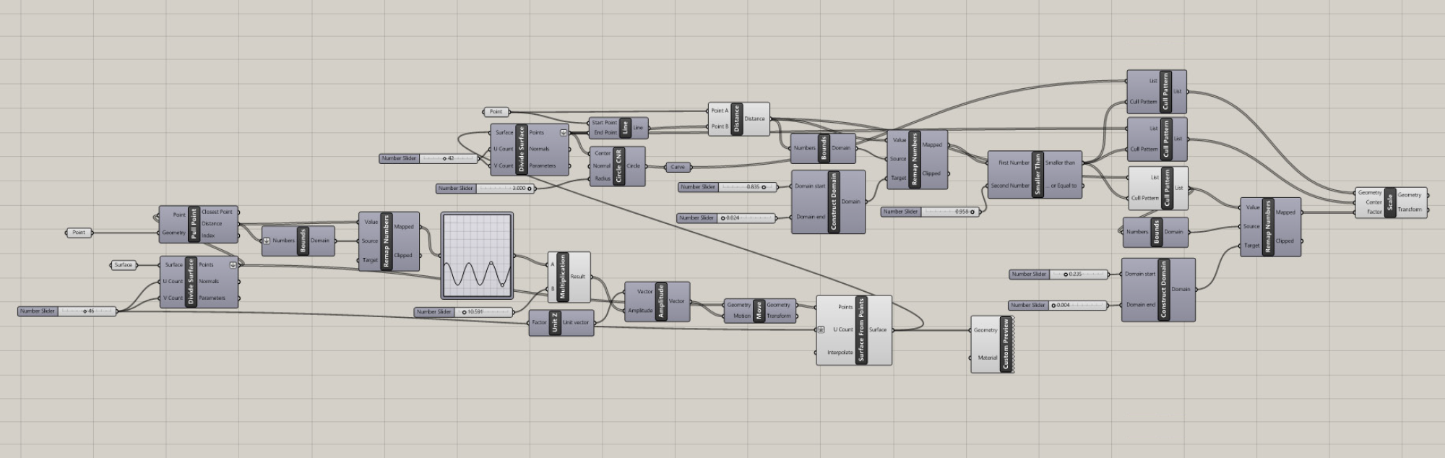The height and width of the screenshot is (458, 1445).
Task: Select the Smaller Than component
Action: [x=1038, y=174]
